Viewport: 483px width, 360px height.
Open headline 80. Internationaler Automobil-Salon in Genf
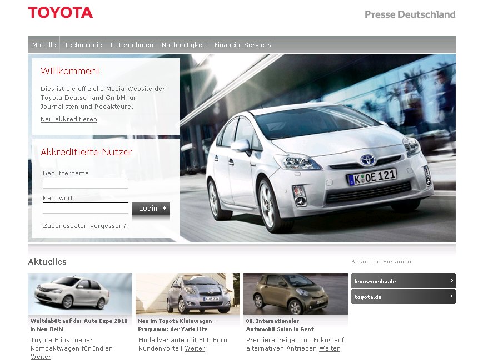280,325
